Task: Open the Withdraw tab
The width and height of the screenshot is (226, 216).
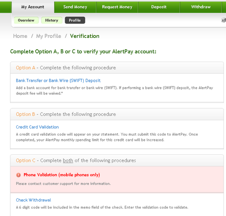Action: point(201,7)
